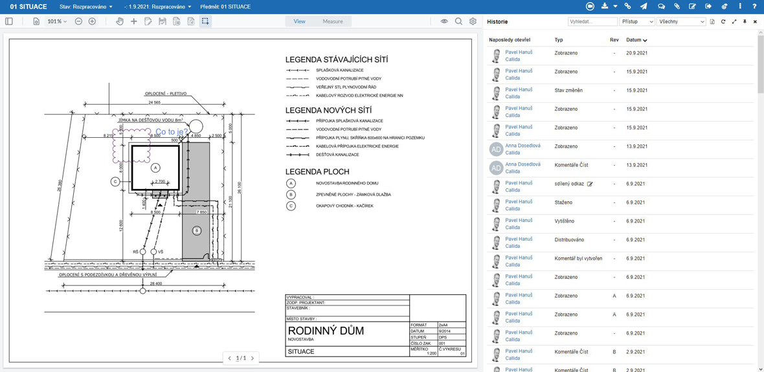Open comments speech bubbles icon

point(661,6)
